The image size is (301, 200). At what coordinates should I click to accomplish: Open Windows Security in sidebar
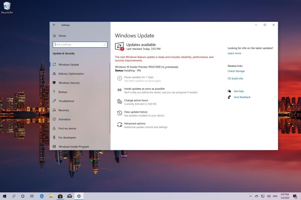(69, 83)
